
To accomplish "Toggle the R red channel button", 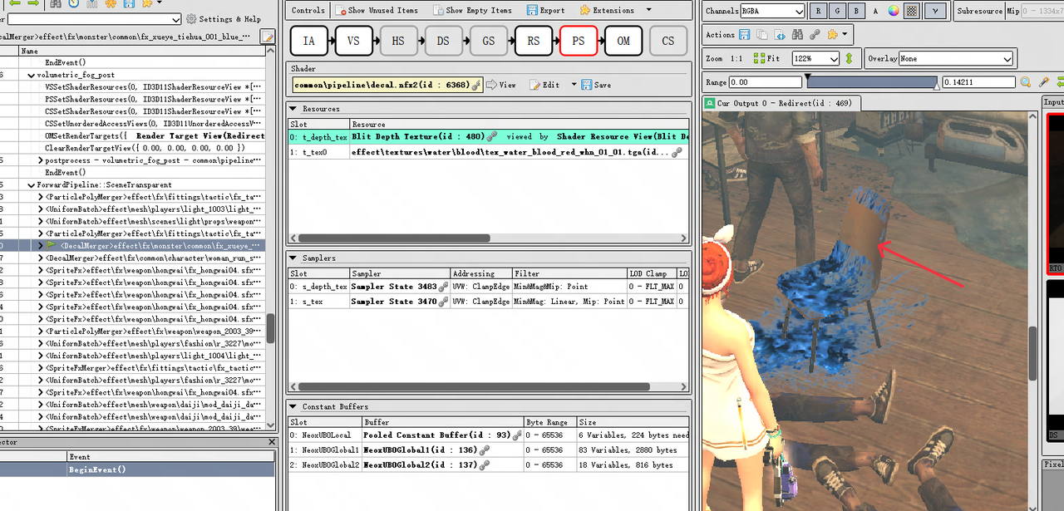I will (819, 11).
